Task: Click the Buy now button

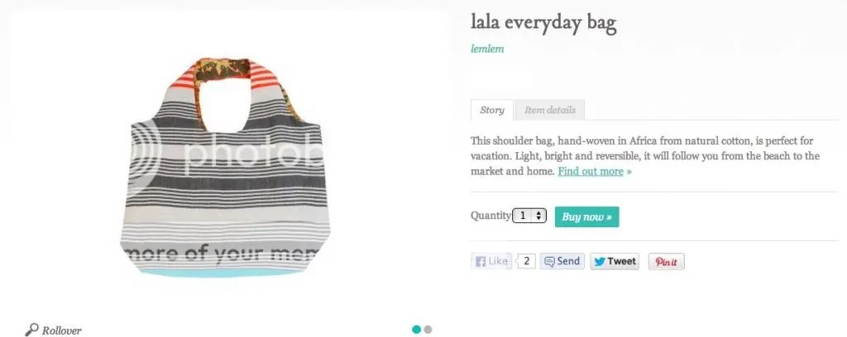Action: (x=586, y=216)
